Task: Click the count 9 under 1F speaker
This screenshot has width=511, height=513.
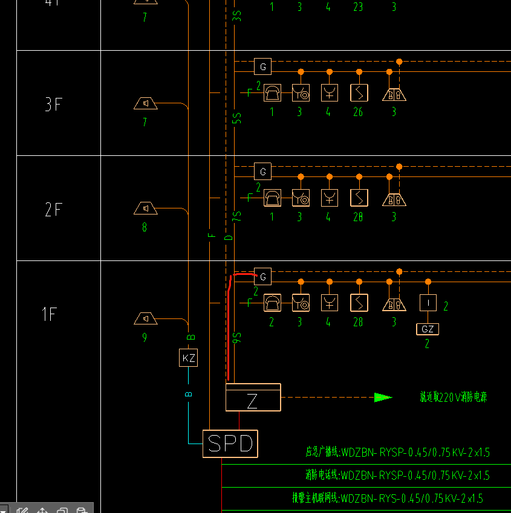Action: point(145,337)
